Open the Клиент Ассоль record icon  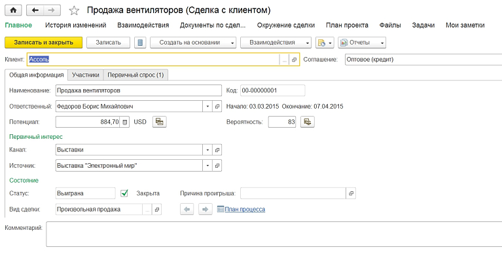(294, 60)
